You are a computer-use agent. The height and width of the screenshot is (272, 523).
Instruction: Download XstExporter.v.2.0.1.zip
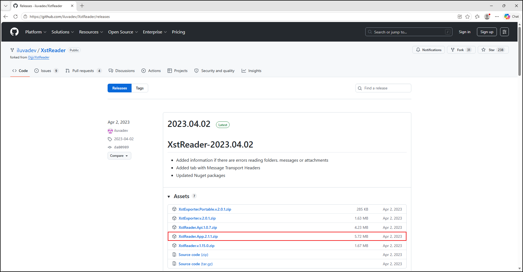[x=197, y=218]
